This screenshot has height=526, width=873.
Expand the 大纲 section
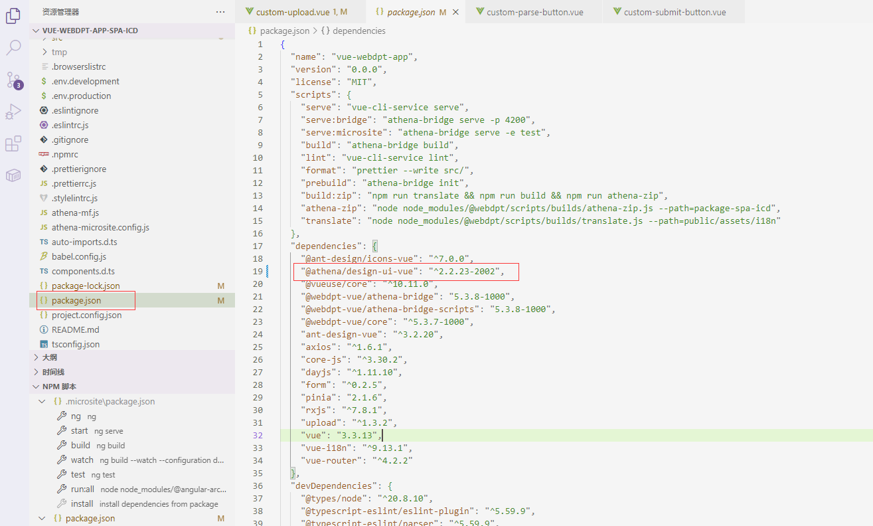[x=37, y=357]
